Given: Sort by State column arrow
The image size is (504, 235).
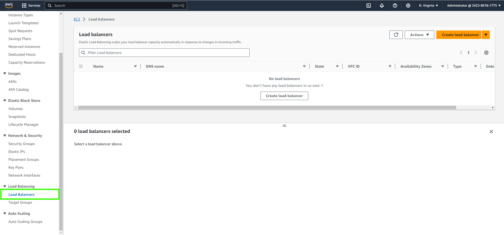Looking at the screenshot, I should coord(337,66).
